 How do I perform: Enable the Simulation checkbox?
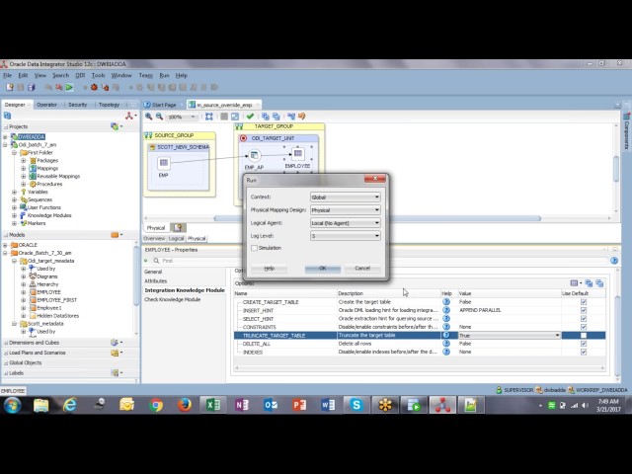(x=255, y=248)
